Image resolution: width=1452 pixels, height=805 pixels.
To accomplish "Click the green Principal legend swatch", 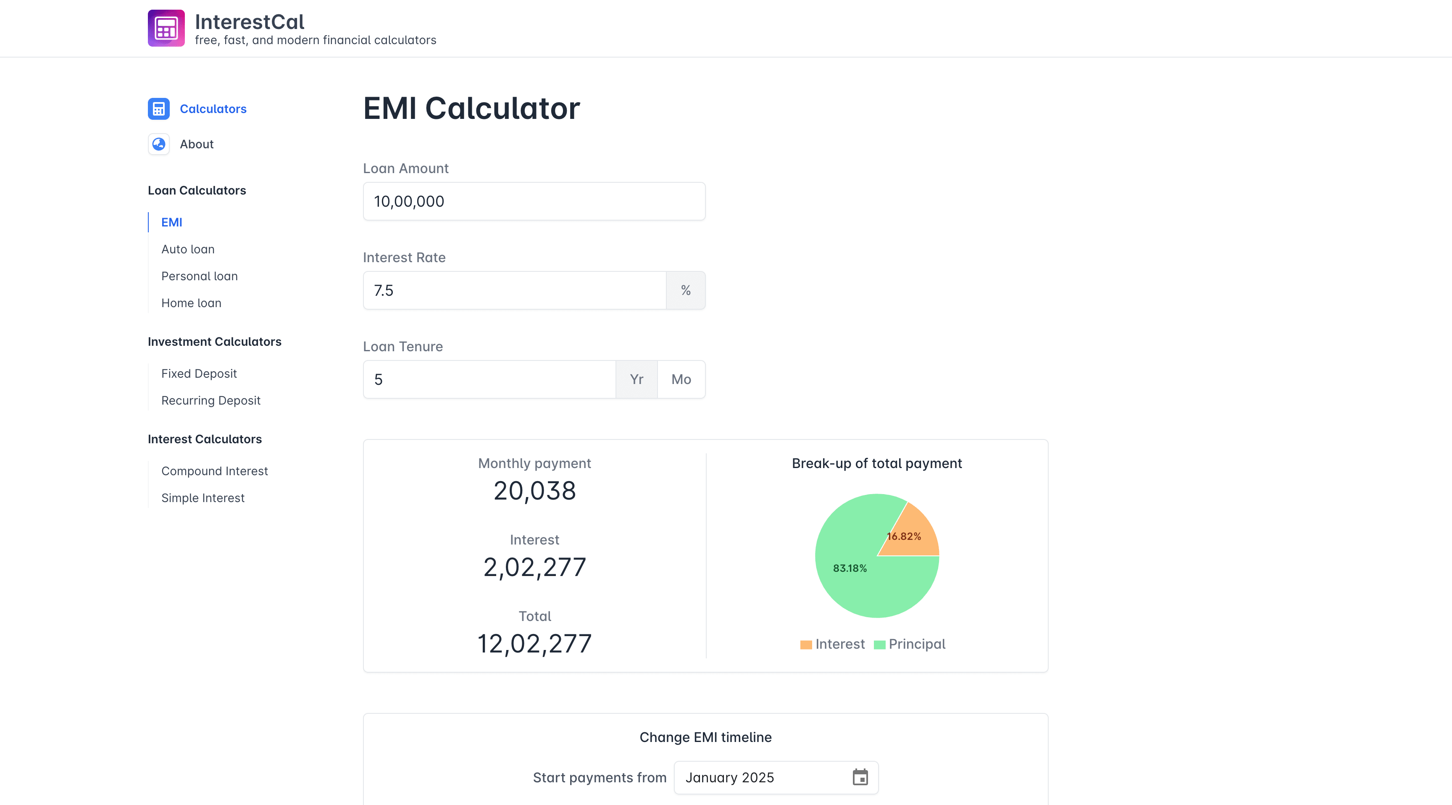I will tap(879, 645).
